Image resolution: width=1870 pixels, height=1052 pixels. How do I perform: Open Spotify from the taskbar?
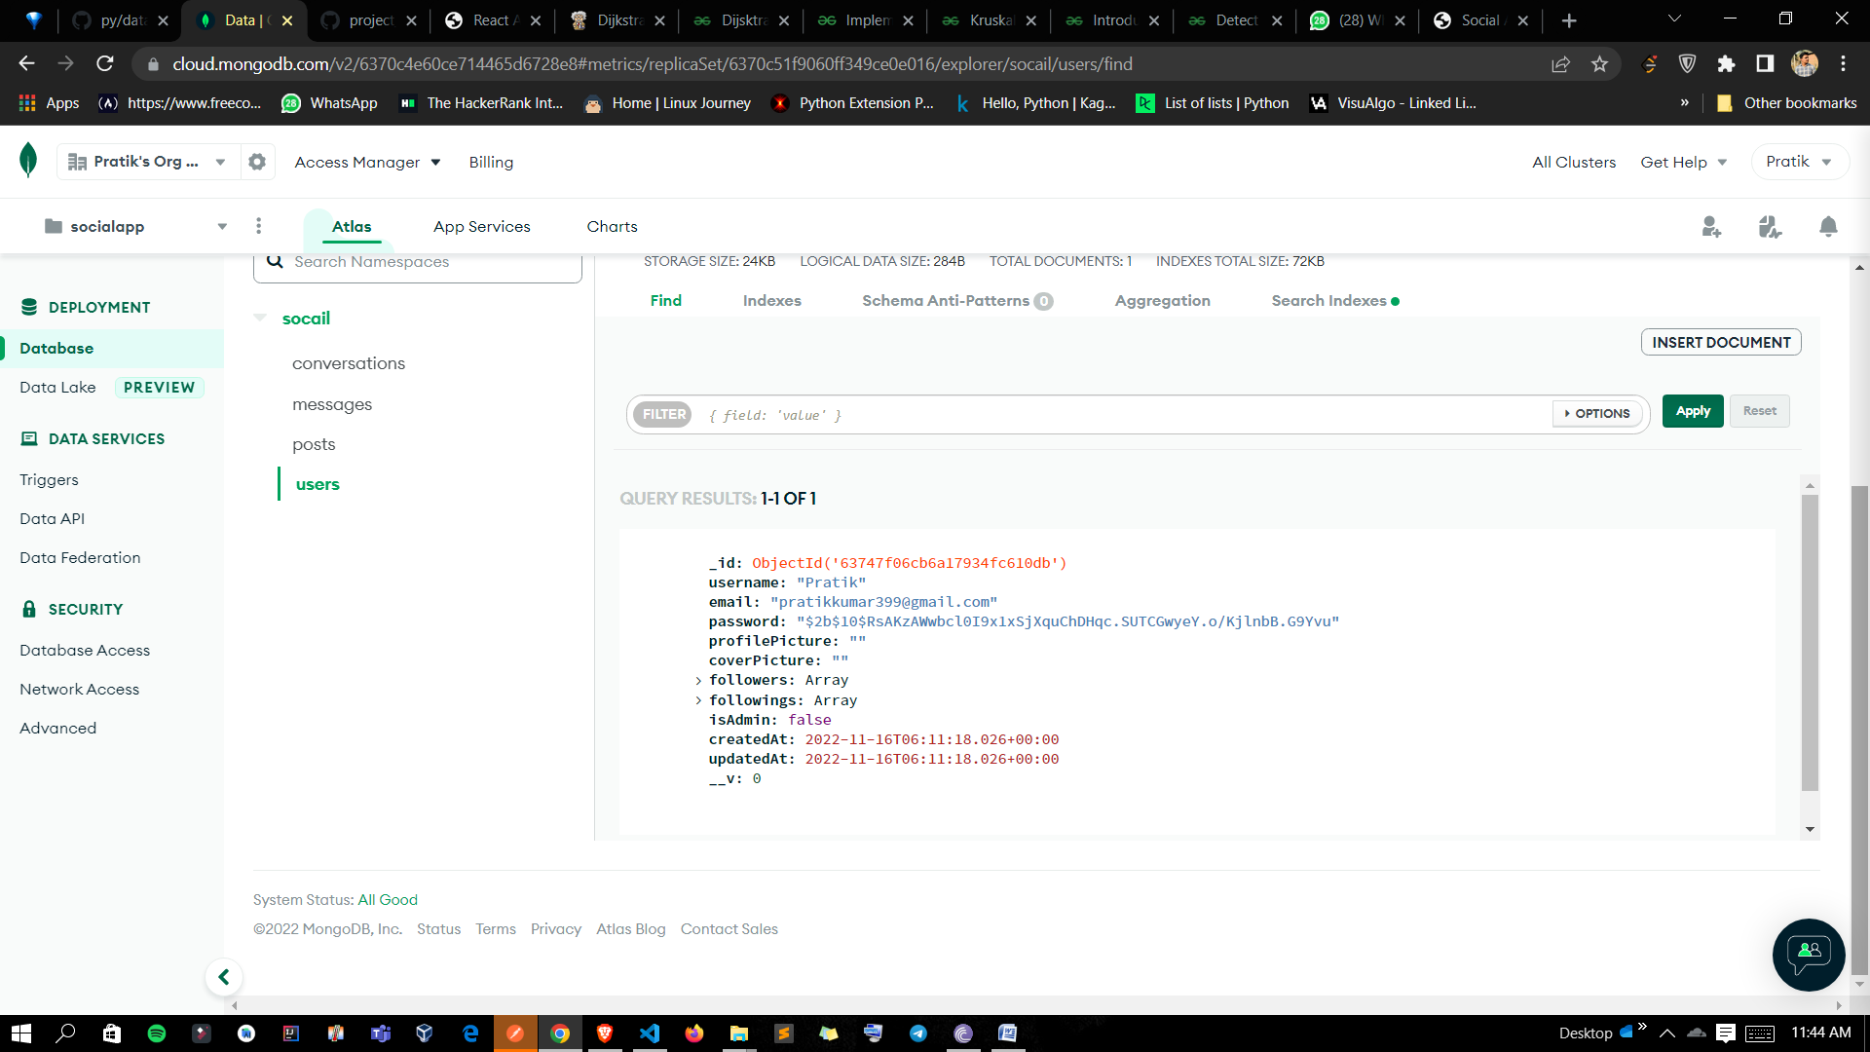pos(157,1033)
